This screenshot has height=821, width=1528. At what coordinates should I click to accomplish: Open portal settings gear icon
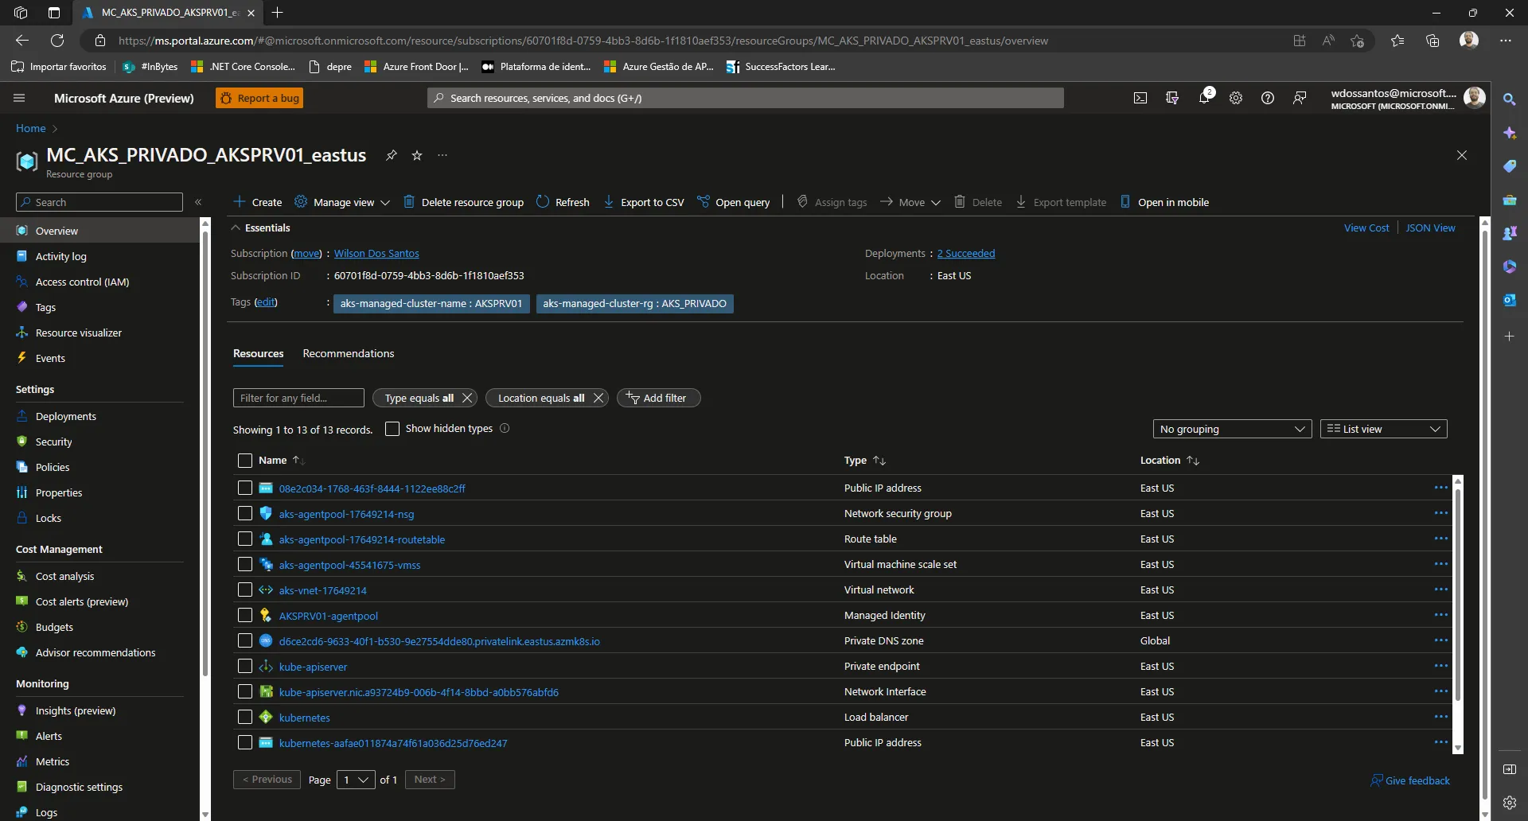[1236, 98]
